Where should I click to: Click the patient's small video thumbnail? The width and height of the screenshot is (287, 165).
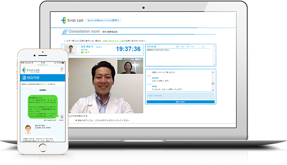click(x=130, y=66)
